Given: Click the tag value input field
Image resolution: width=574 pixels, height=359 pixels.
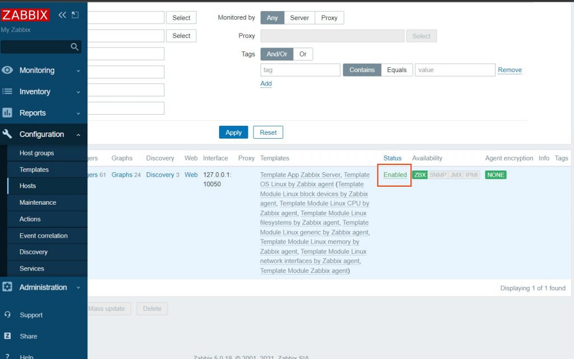Looking at the screenshot, I should click(455, 70).
